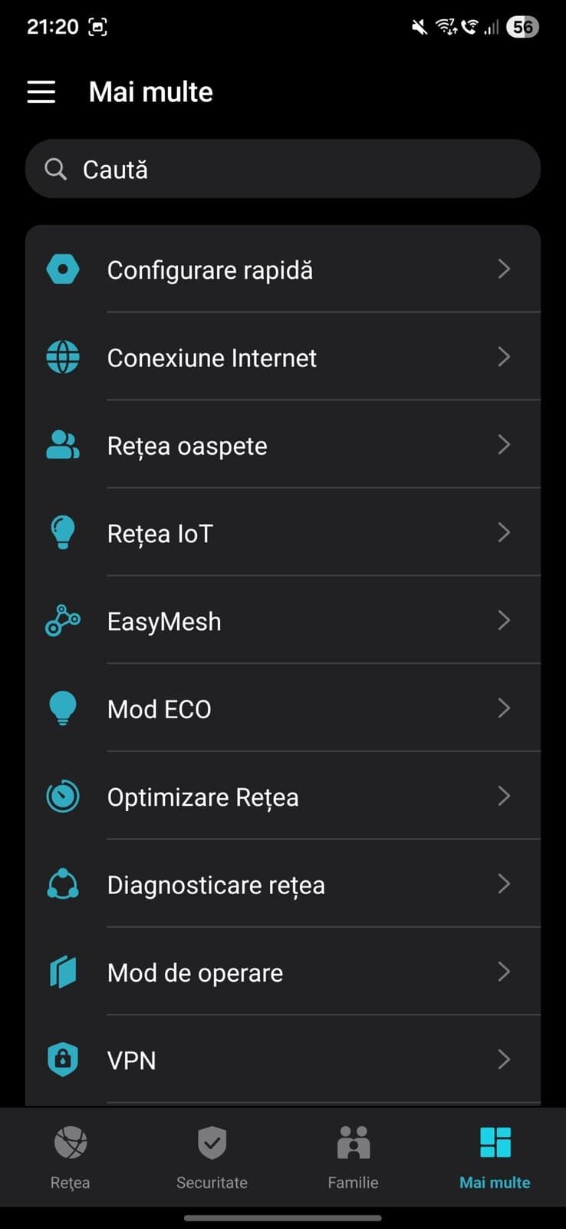566x1229 pixels.
Task: Tap the Diagnosticare rețea icon
Action: (x=63, y=884)
